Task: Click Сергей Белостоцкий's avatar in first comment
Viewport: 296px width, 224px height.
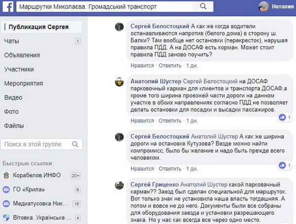Action: point(119,27)
